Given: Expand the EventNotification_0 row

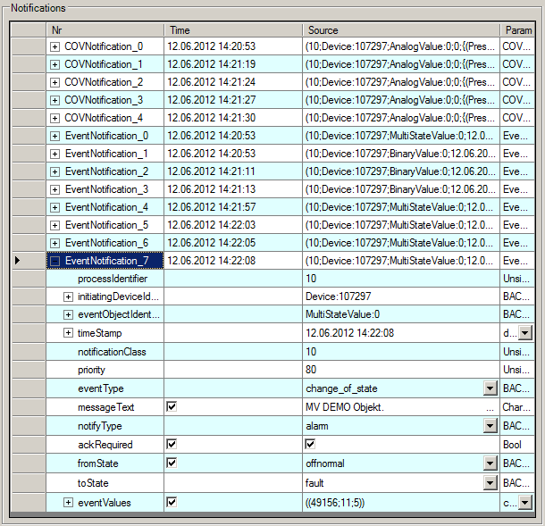Looking at the screenshot, I should pyautogui.click(x=54, y=137).
